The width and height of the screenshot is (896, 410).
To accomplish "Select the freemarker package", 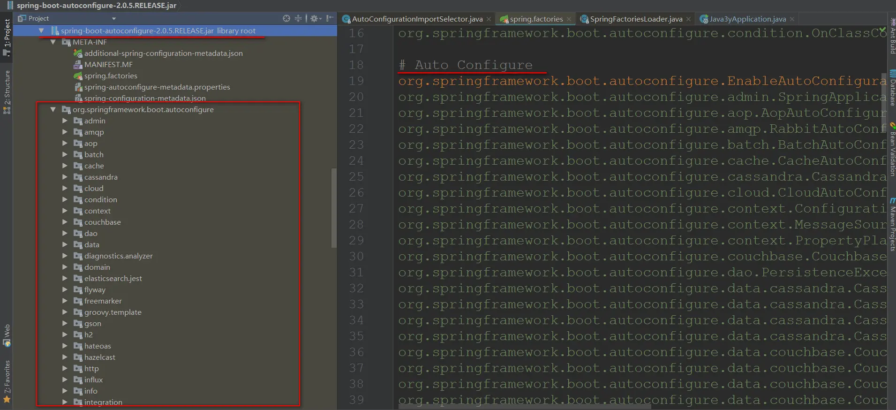I will pos(103,301).
